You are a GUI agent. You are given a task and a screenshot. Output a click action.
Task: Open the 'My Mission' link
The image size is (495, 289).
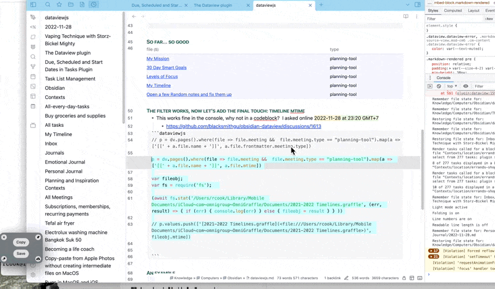click(x=158, y=59)
